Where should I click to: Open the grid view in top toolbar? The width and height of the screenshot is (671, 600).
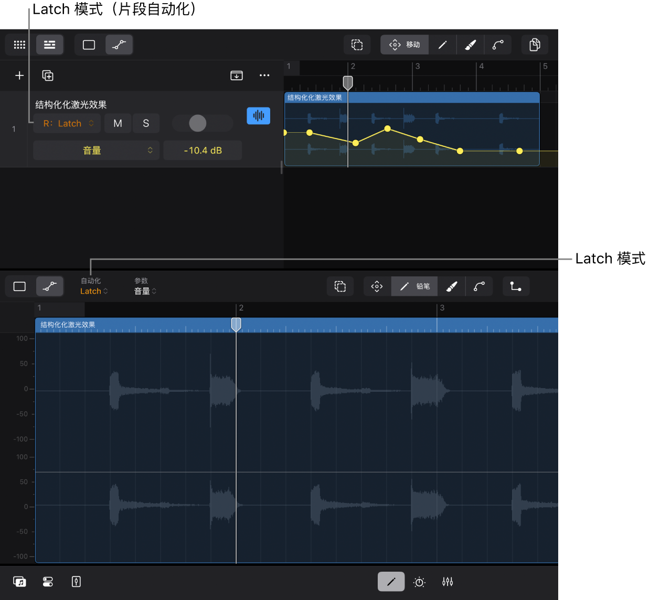[x=19, y=45]
